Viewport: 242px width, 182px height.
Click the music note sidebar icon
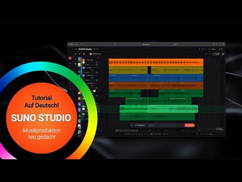tap(75, 59)
